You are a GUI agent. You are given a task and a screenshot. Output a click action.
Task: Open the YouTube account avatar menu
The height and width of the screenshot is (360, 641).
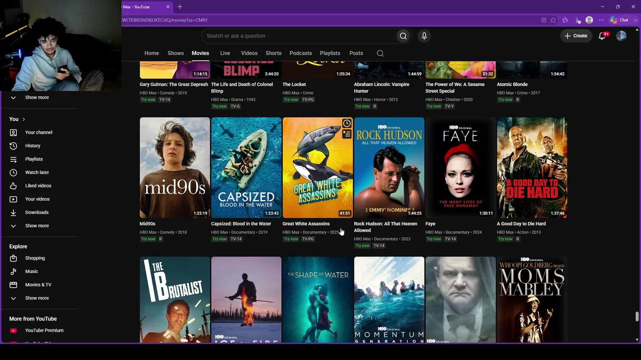point(621,35)
